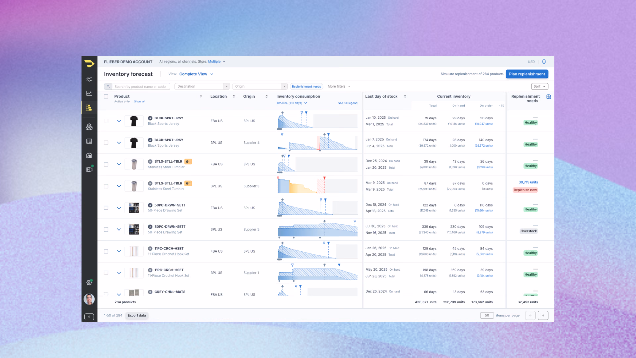Viewport: 636px width, 358px height.
Task: Open the line chart analytics sidebar icon
Action: tap(89, 93)
